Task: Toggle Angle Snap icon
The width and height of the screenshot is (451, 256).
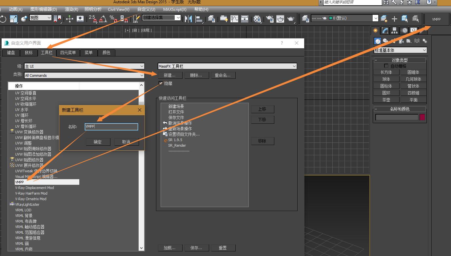Action: coord(103,19)
